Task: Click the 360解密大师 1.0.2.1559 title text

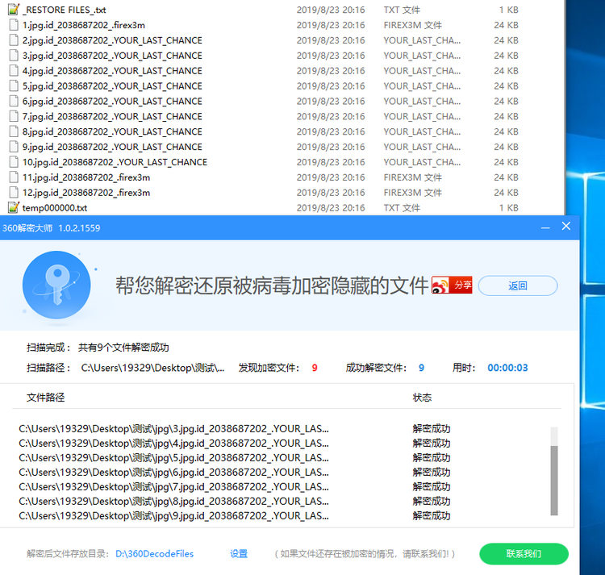Action: click(x=52, y=228)
